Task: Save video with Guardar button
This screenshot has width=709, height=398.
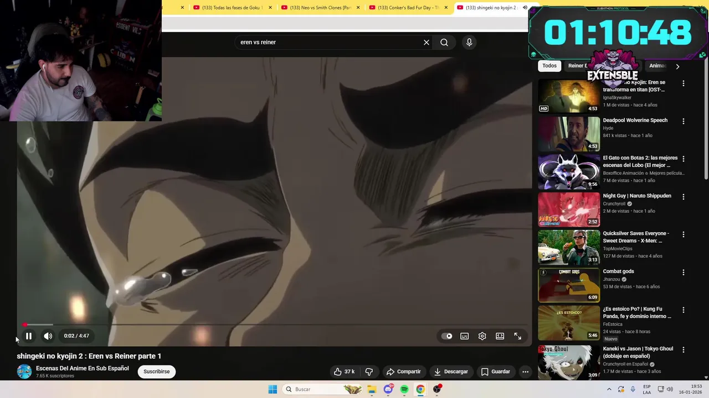Action: point(496,371)
